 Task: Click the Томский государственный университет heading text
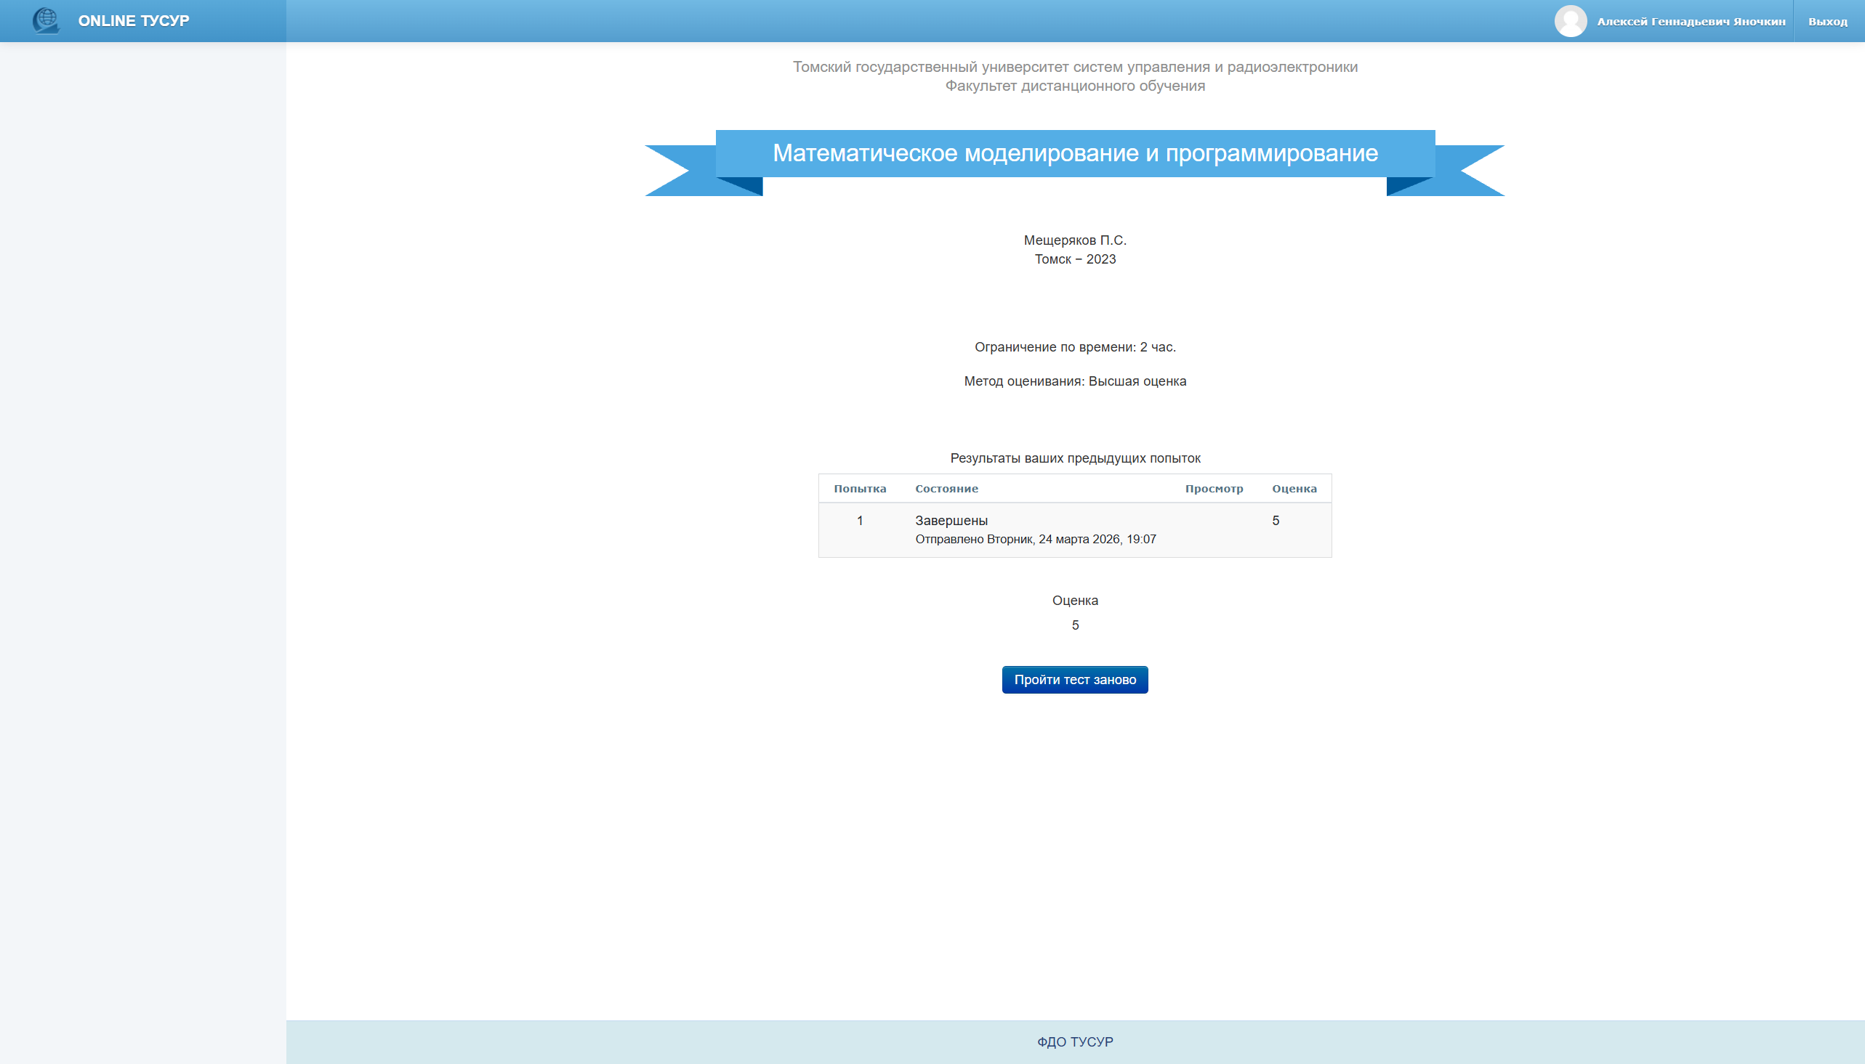(1075, 68)
